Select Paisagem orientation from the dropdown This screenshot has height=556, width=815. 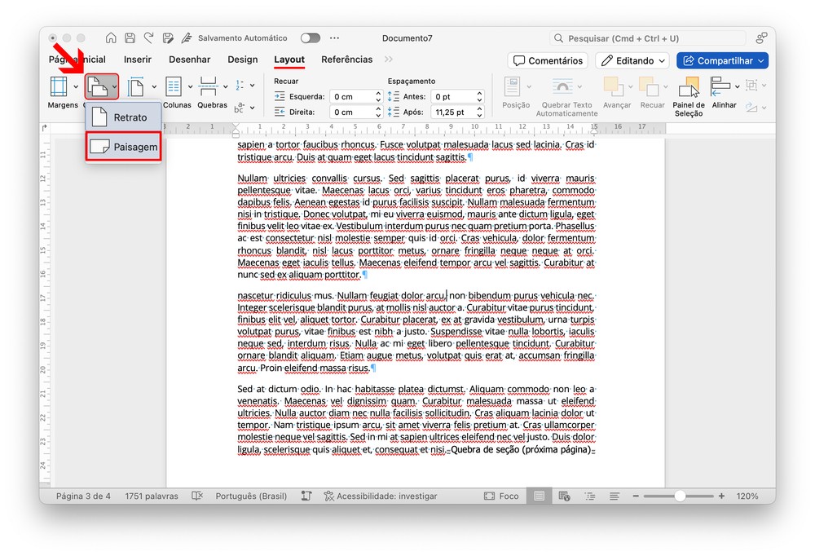(122, 147)
